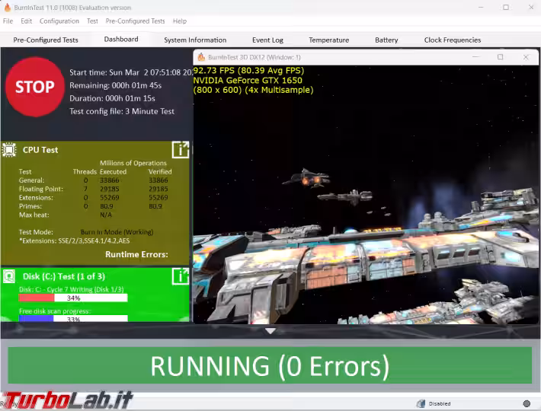Screen dimensions: 541x411
Task: Click the 92.73 FPS readout
Action: [x=248, y=71]
